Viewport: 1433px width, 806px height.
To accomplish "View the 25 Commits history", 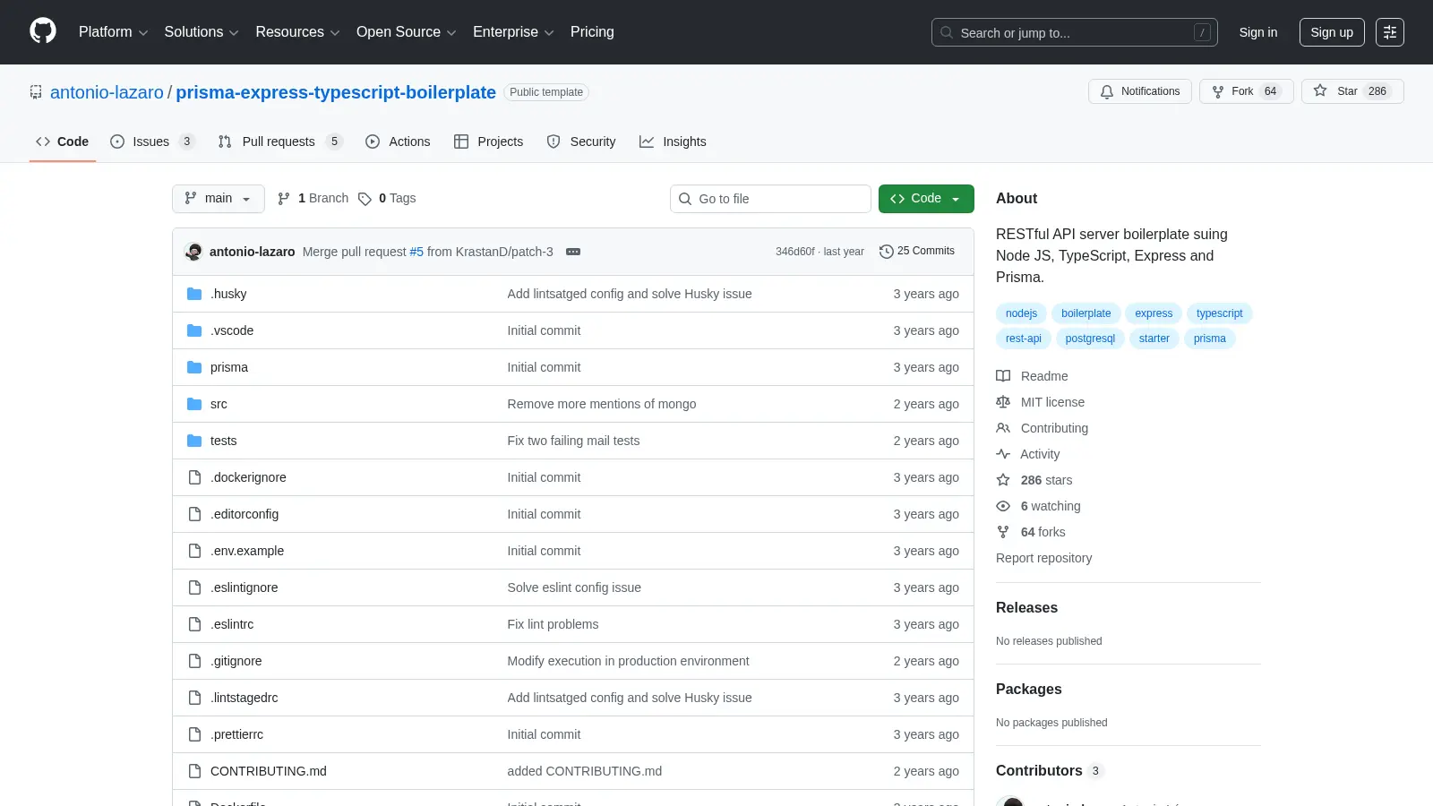I will 917,251.
